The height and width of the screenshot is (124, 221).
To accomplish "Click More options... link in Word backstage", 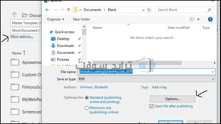I will pos(22,36).
